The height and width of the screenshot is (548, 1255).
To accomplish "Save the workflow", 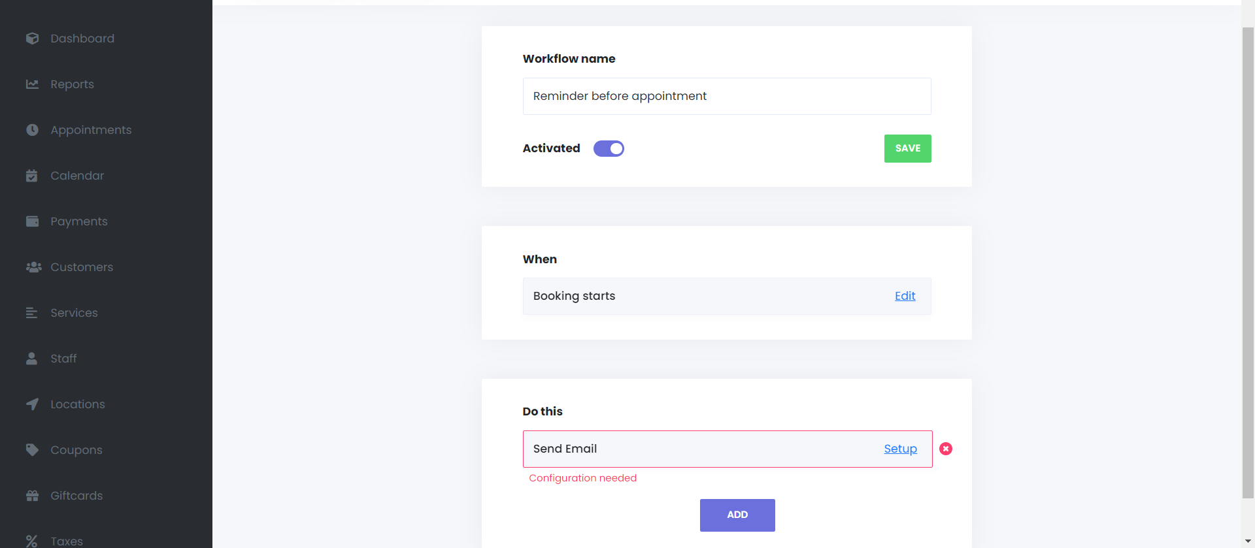I will coord(907,148).
